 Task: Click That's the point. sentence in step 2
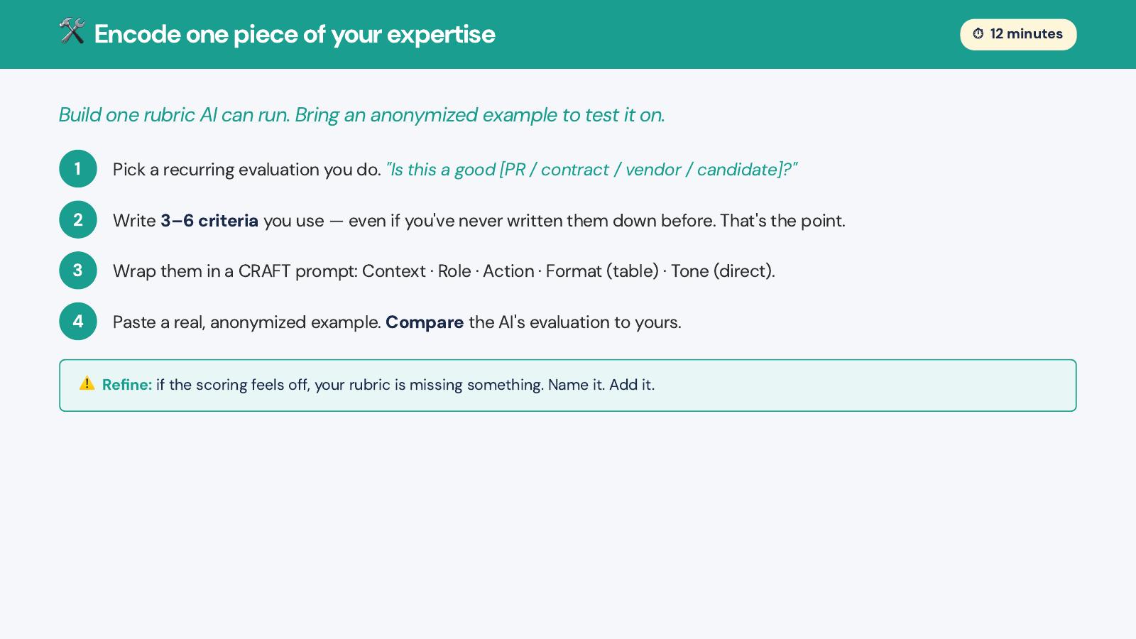tap(782, 221)
